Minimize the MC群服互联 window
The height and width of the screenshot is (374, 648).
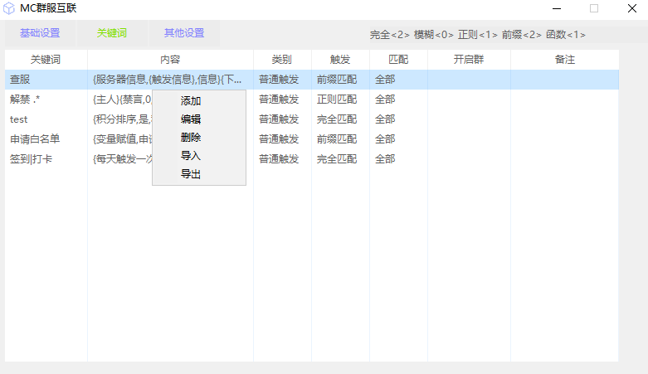click(557, 8)
